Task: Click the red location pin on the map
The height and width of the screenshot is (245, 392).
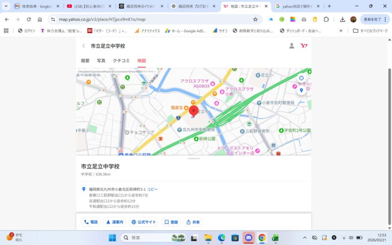Action: [194, 111]
